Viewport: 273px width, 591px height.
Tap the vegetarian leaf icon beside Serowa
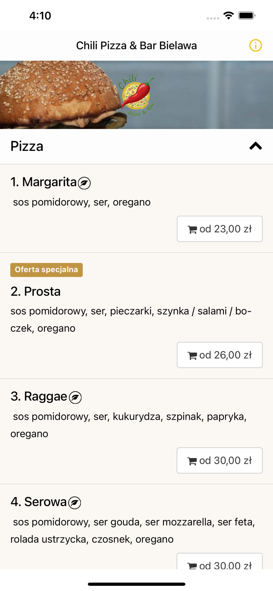point(74,503)
